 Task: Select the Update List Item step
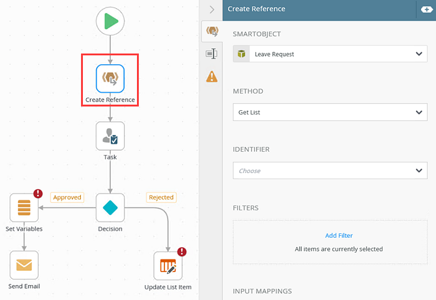(x=168, y=266)
